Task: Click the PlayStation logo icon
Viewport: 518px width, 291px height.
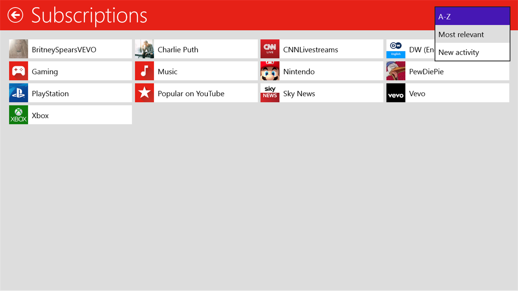Action: coord(18,93)
